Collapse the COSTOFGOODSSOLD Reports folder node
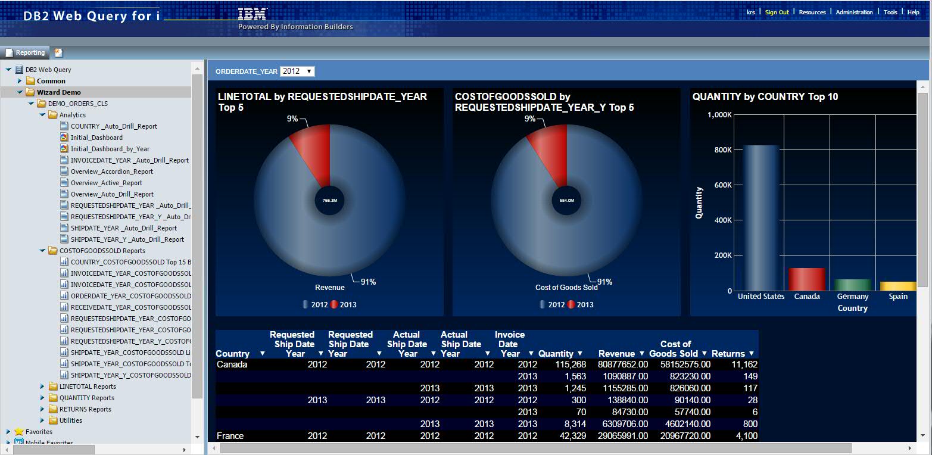 (x=42, y=251)
